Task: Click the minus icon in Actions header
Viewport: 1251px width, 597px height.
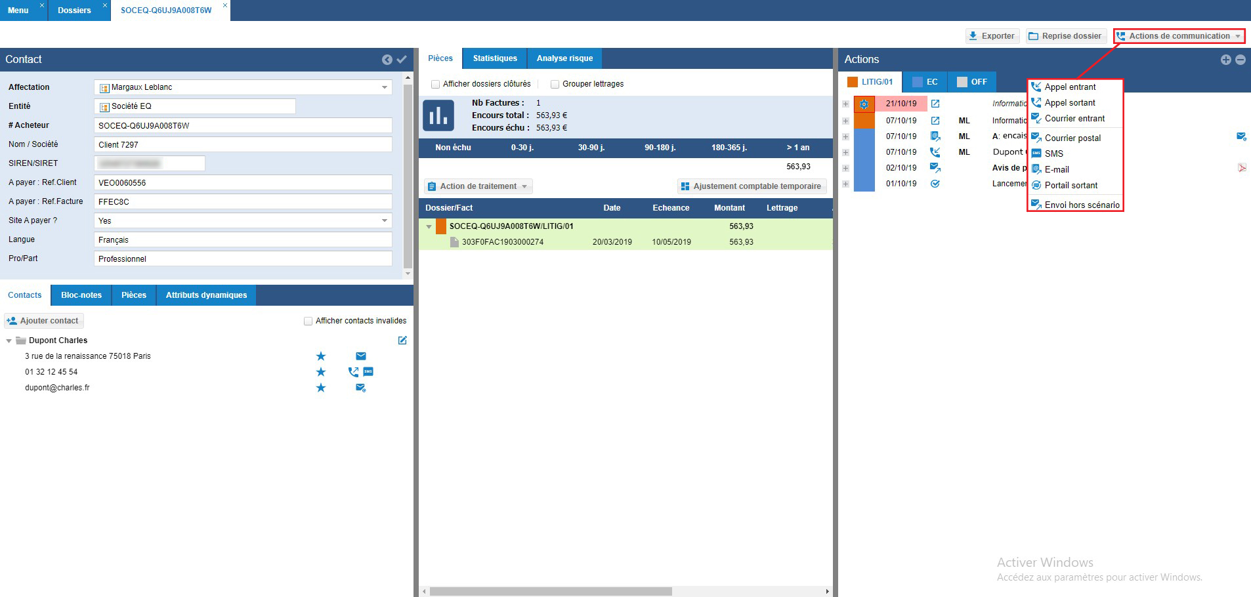Action: [x=1240, y=60]
